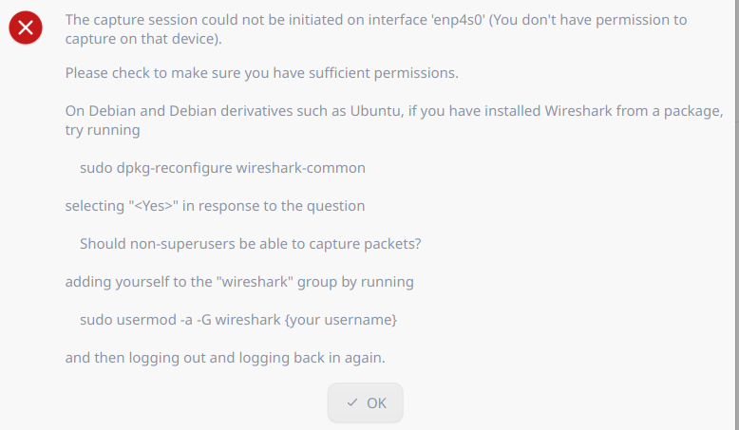Click the 'Should non-superusers be able to capture packets?' line
The image size is (739, 430).
[250, 243]
